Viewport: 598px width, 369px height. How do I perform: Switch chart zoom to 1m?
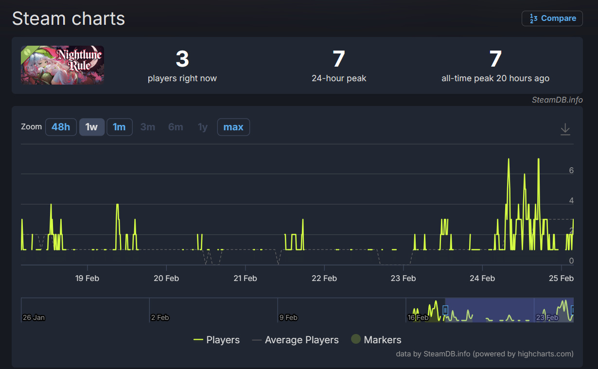tap(119, 127)
